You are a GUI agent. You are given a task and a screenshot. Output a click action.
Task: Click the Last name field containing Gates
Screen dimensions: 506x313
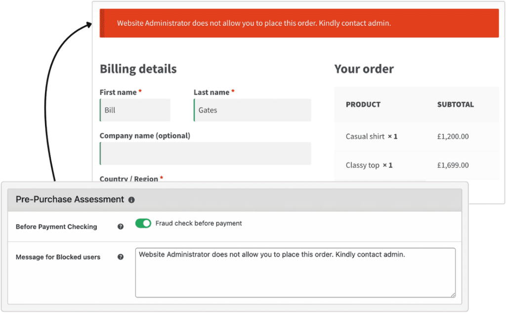coord(253,110)
